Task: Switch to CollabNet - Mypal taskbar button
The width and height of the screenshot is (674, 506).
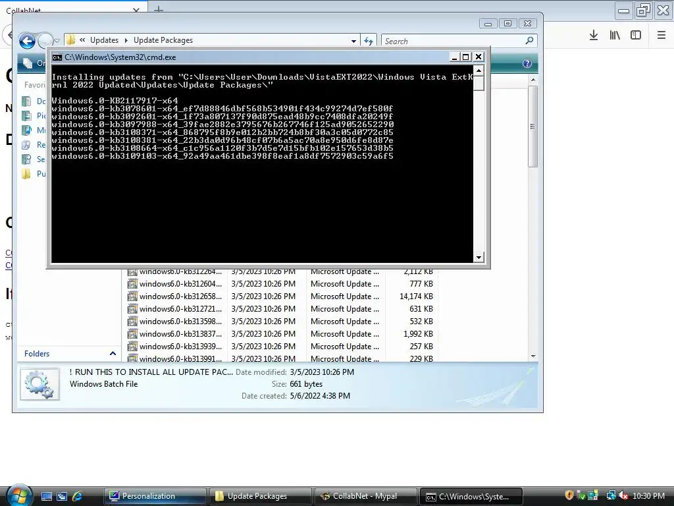Action: (366, 496)
